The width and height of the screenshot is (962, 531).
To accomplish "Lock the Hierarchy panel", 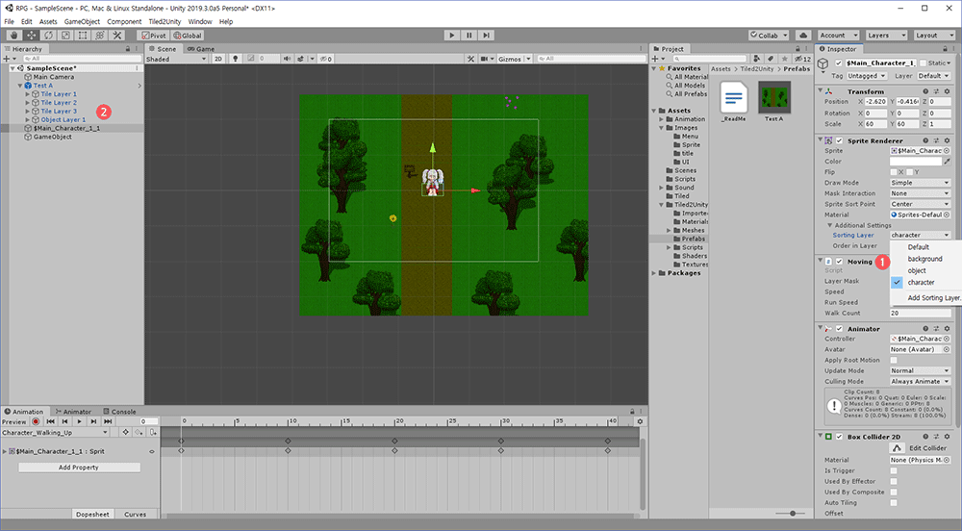I will tap(128, 48).
